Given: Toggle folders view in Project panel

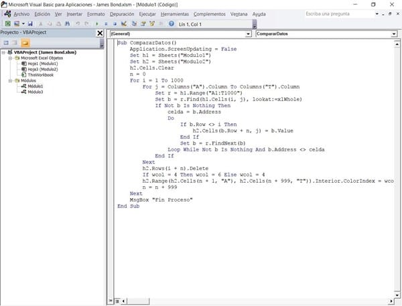Looking at the screenshot, I should tap(25, 42).
